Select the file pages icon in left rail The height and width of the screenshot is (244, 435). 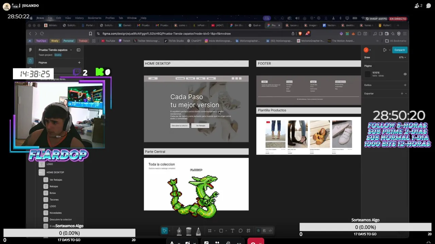coord(30,61)
